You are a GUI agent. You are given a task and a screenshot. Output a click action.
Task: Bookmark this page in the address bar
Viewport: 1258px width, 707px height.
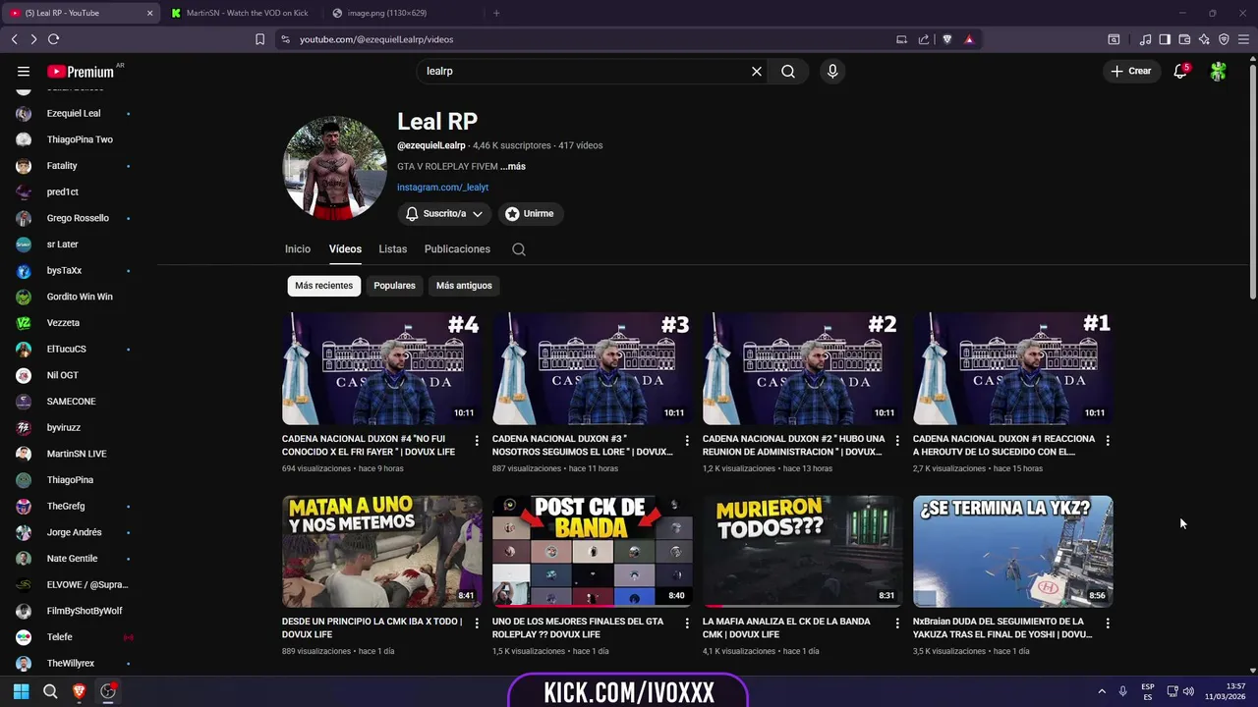point(259,39)
